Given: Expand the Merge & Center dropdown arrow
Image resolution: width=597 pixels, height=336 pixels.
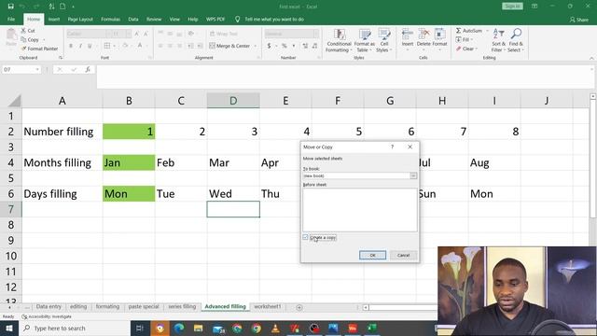Looking at the screenshot, I should [255, 46].
